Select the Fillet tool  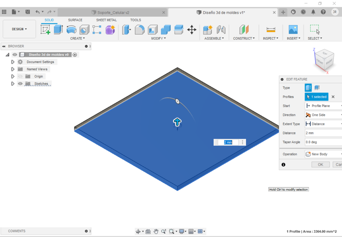pyautogui.click(x=140, y=30)
